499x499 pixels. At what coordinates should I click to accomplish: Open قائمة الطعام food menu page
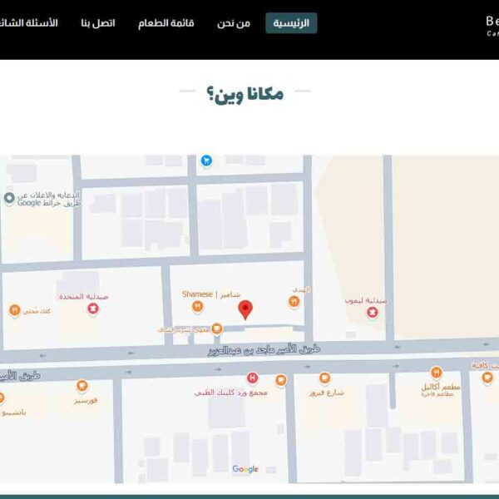coord(166,23)
